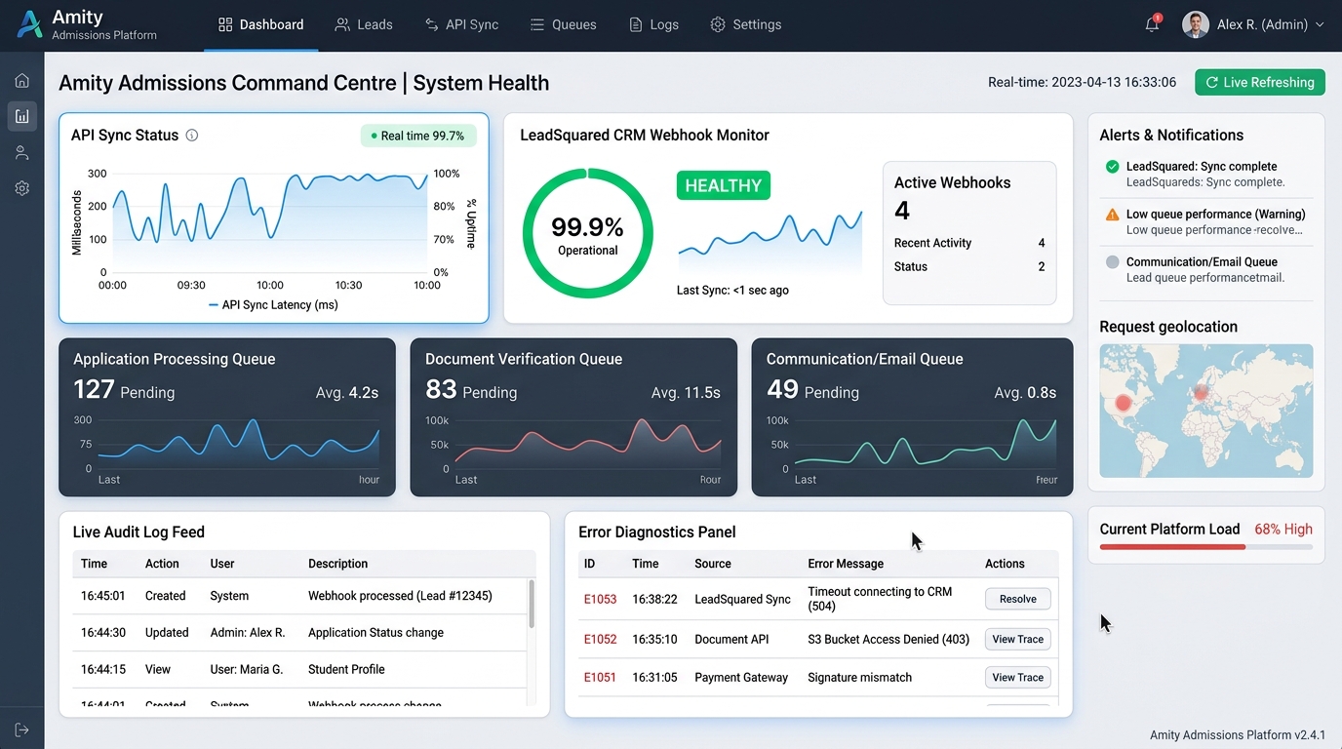The height and width of the screenshot is (749, 1342).
Task: View Trace for the Payment Gateway error
Action: (x=1017, y=678)
